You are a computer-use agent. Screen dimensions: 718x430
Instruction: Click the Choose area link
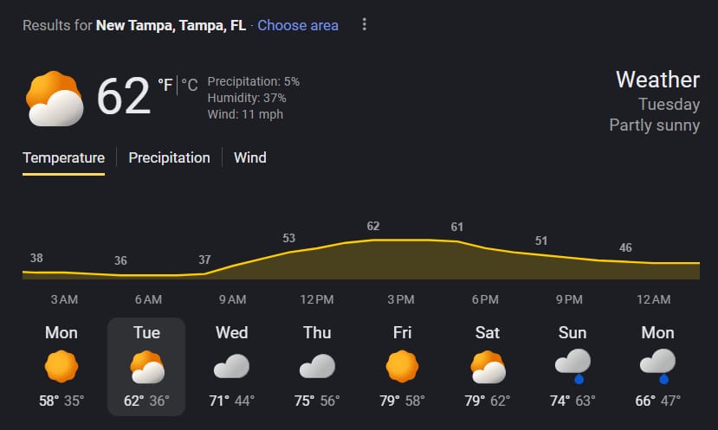coord(298,25)
